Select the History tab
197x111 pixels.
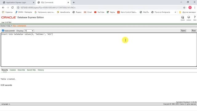tap(41, 70)
